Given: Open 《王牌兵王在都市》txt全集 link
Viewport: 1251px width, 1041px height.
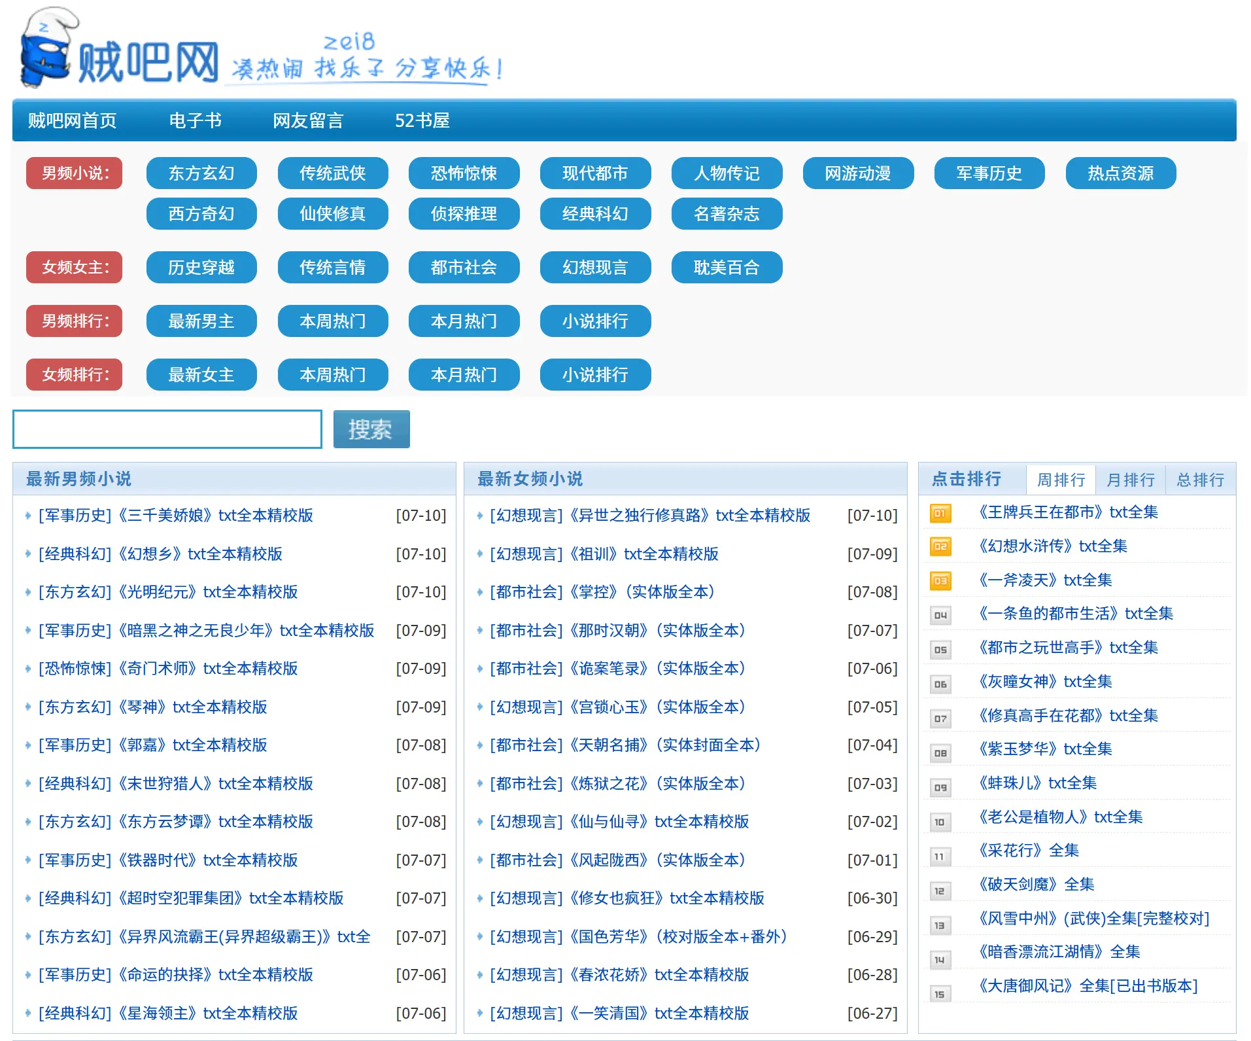Looking at the screenshot, I should [x=1067, y=512].
